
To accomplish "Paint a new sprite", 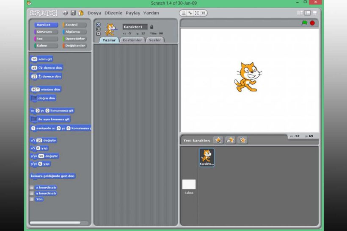I will pos(218,140).
